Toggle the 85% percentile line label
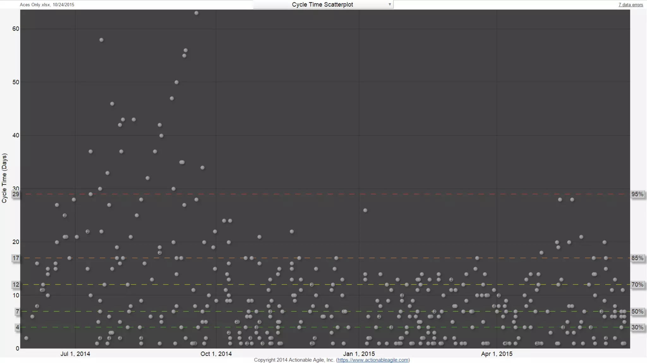647x363 pixels. [x=637, y=258]
